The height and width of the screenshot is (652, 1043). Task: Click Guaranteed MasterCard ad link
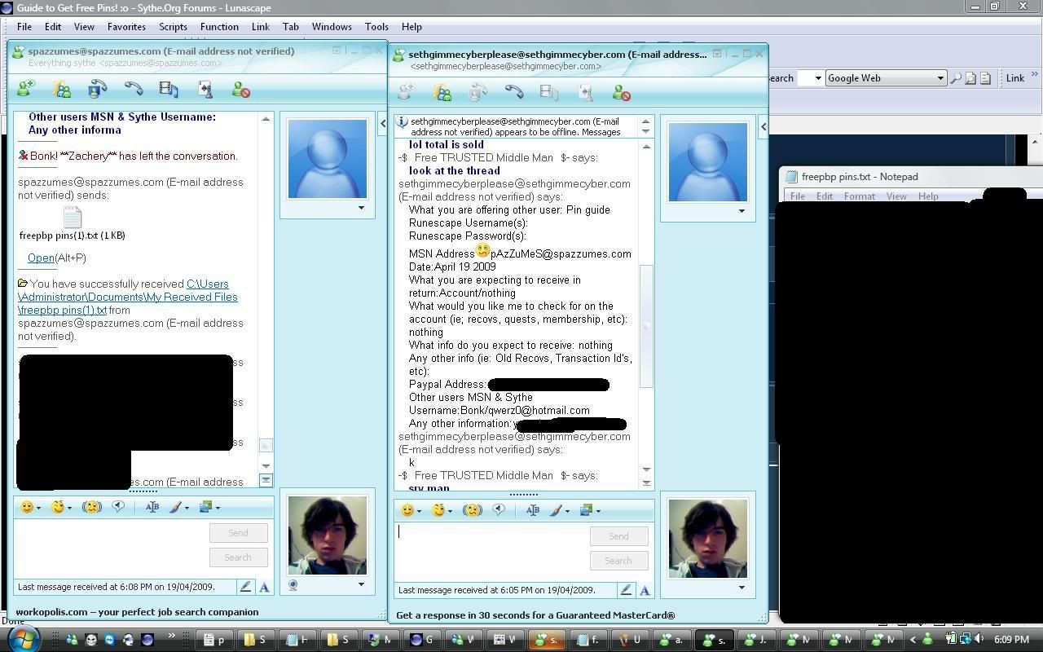point(535,615)
